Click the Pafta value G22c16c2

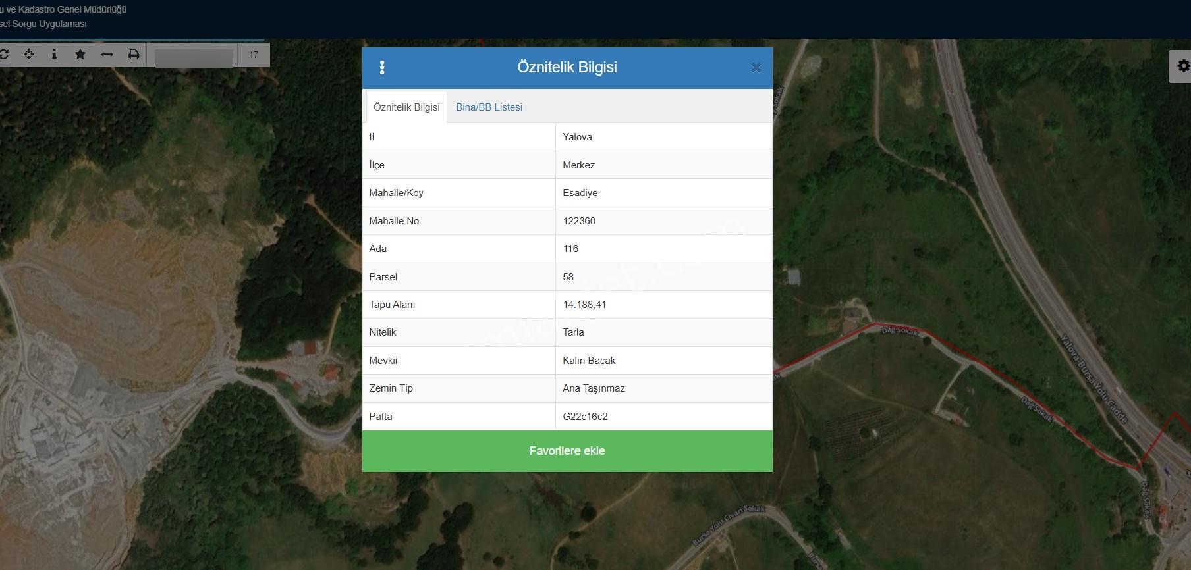click(x=585, y=417)
